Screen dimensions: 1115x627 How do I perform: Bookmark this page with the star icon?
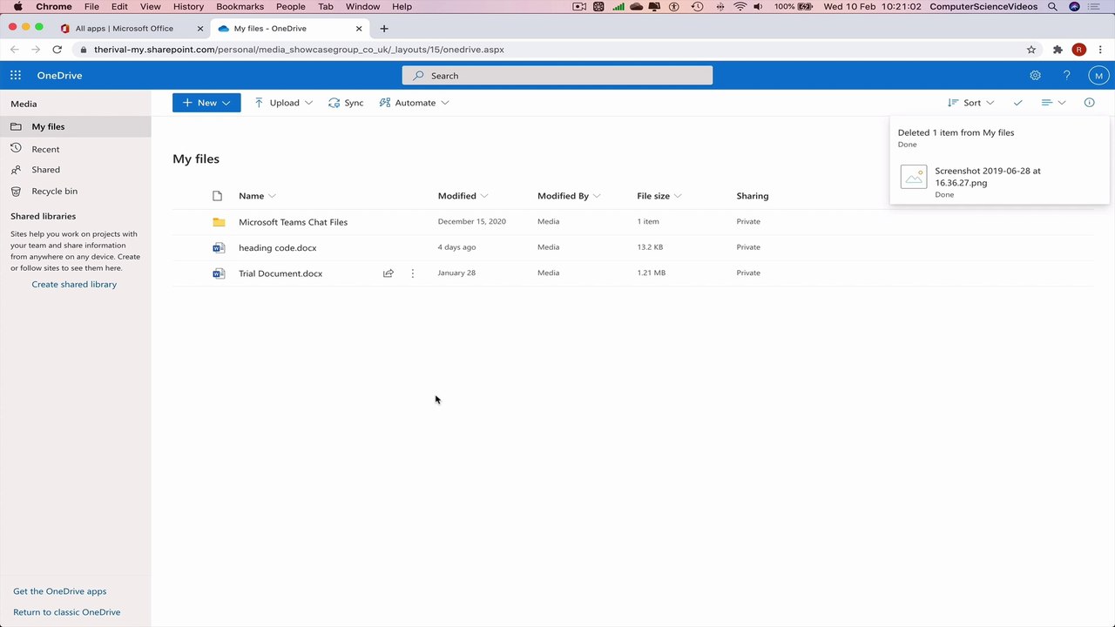pyautogui.click(x=1031, y=50)
